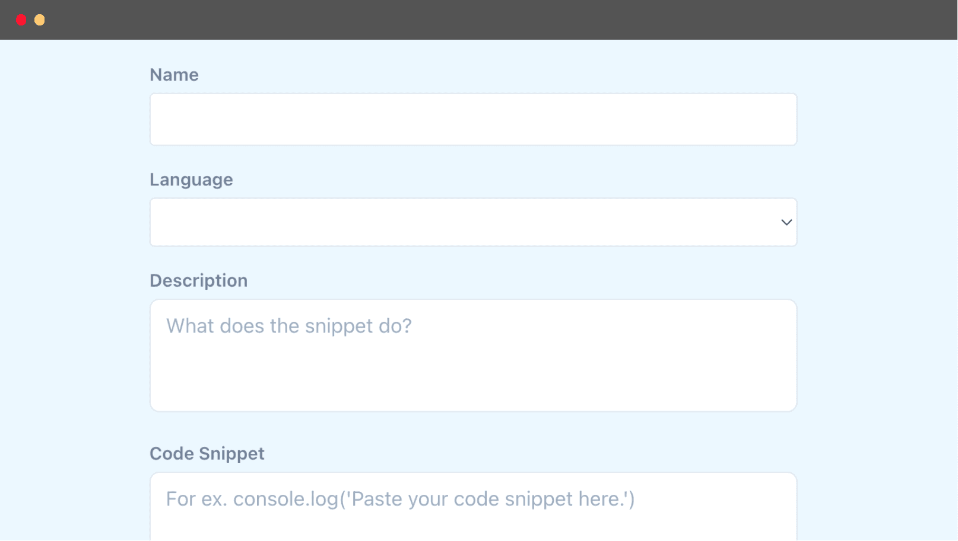Screen dimensions: 958x541
Task: Place cursor in the snippet Name box
Action: 473,119
